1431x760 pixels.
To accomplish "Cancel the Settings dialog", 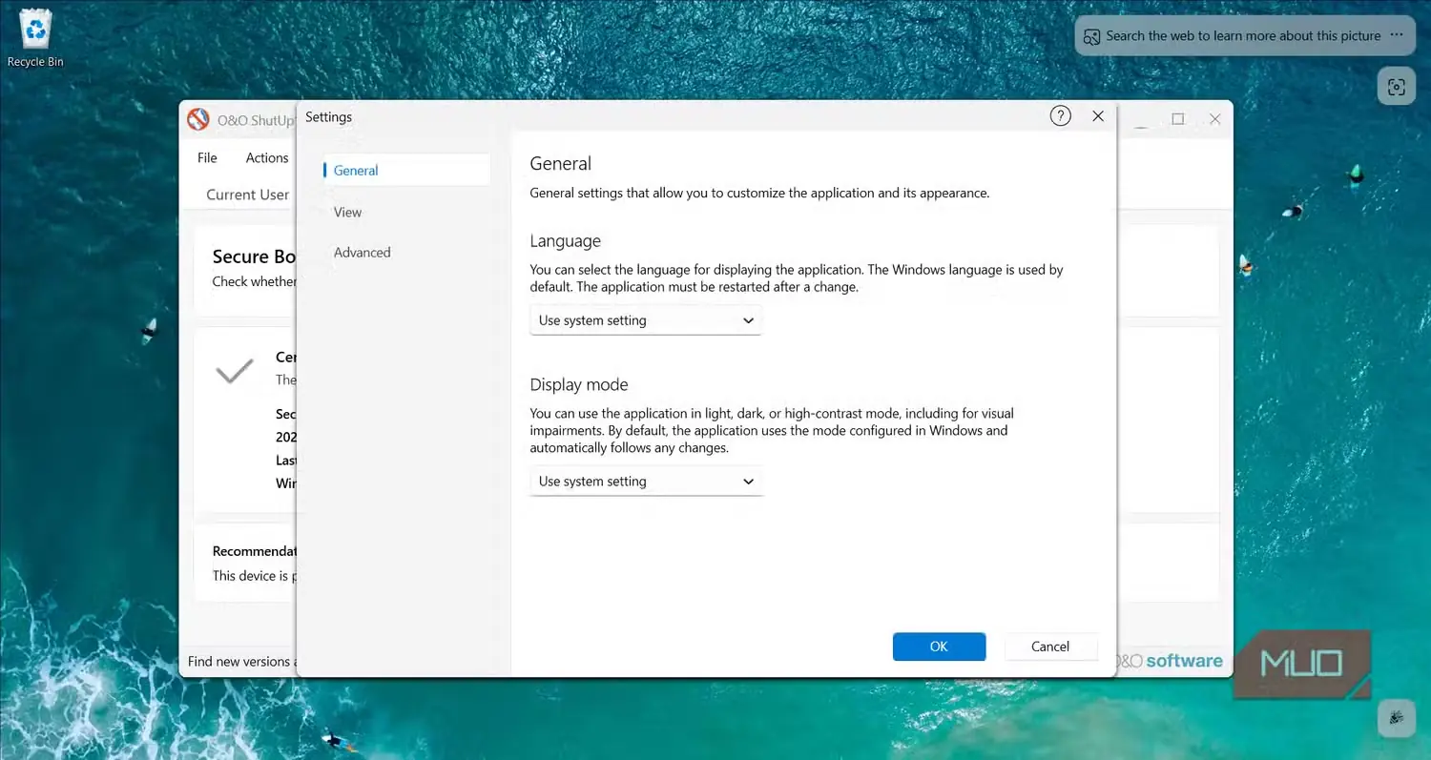I will [x=1050, y=647].
